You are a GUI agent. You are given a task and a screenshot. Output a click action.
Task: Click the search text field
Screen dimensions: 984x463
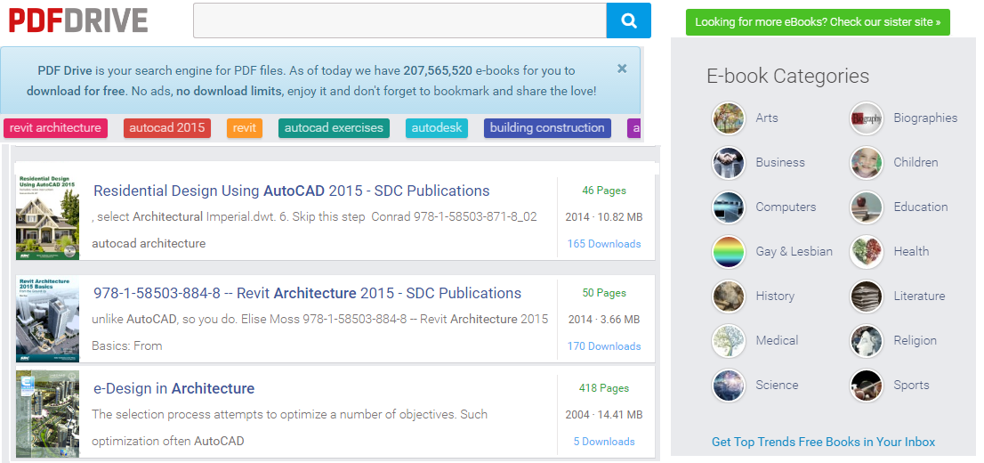(399, 20)
